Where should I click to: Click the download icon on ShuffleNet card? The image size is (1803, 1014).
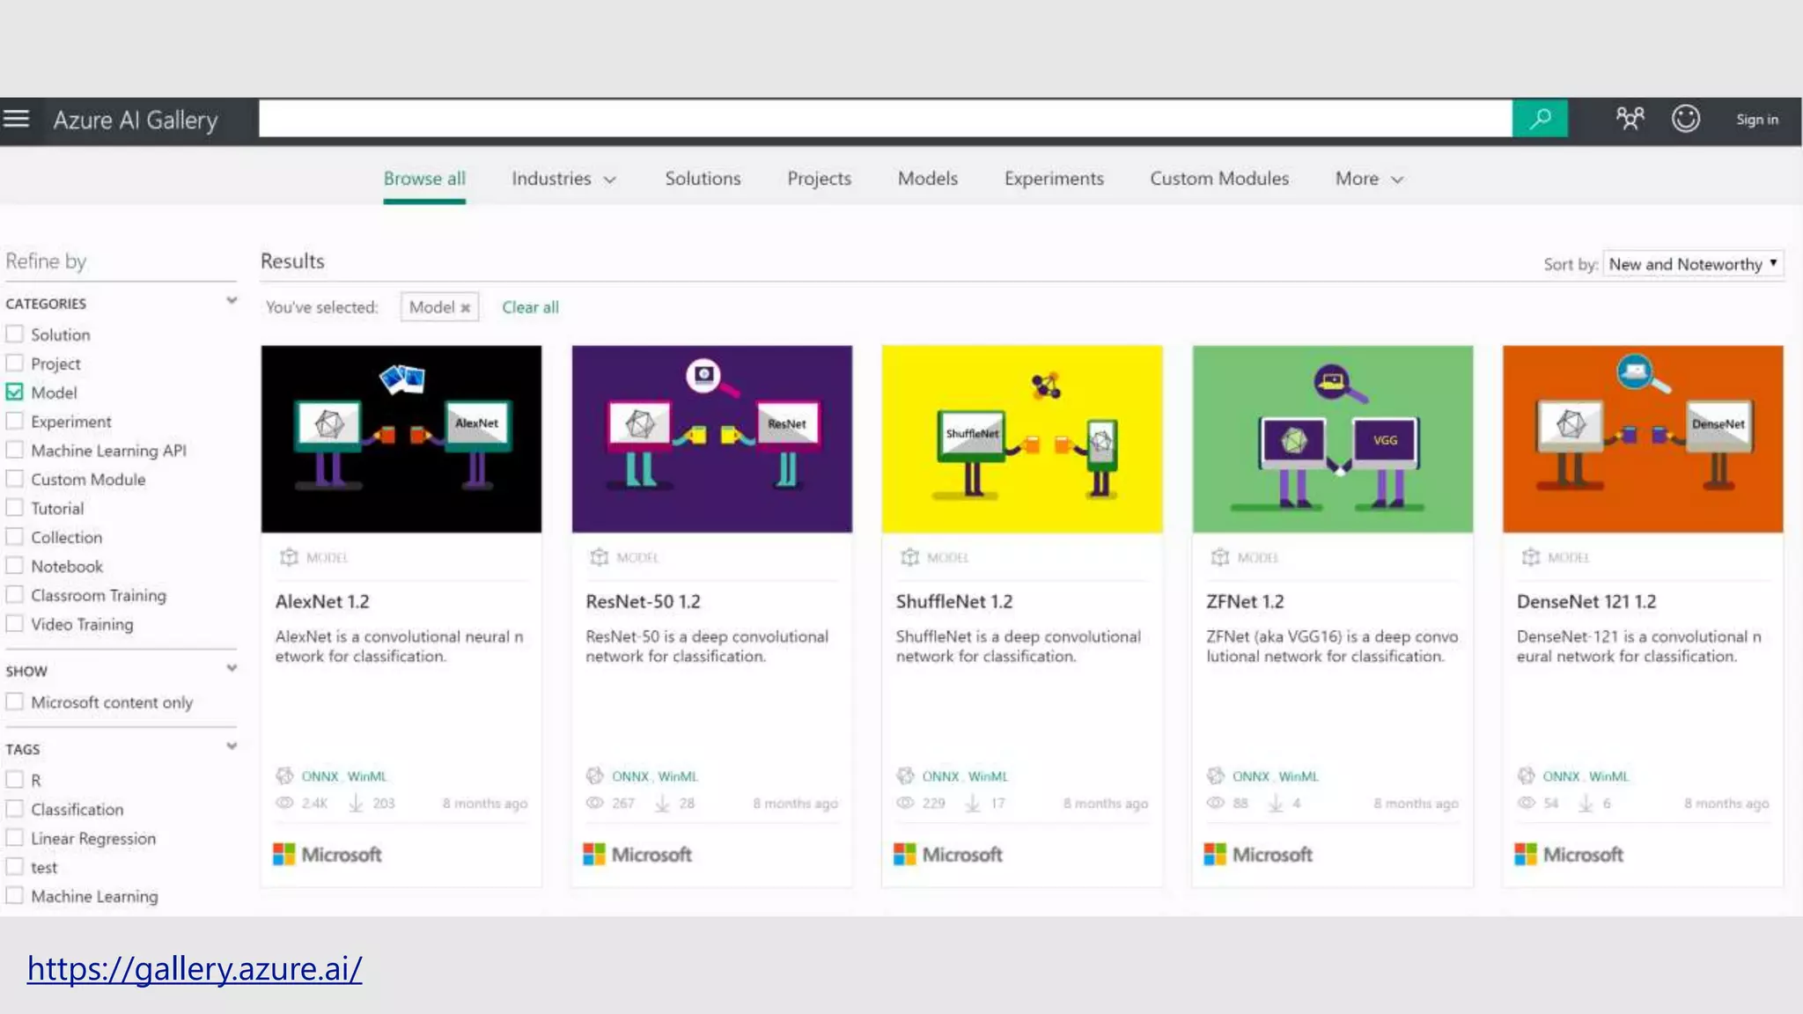973,803
